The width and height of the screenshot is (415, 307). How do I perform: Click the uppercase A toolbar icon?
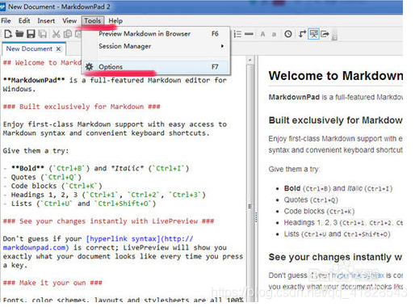pos(262,34)
